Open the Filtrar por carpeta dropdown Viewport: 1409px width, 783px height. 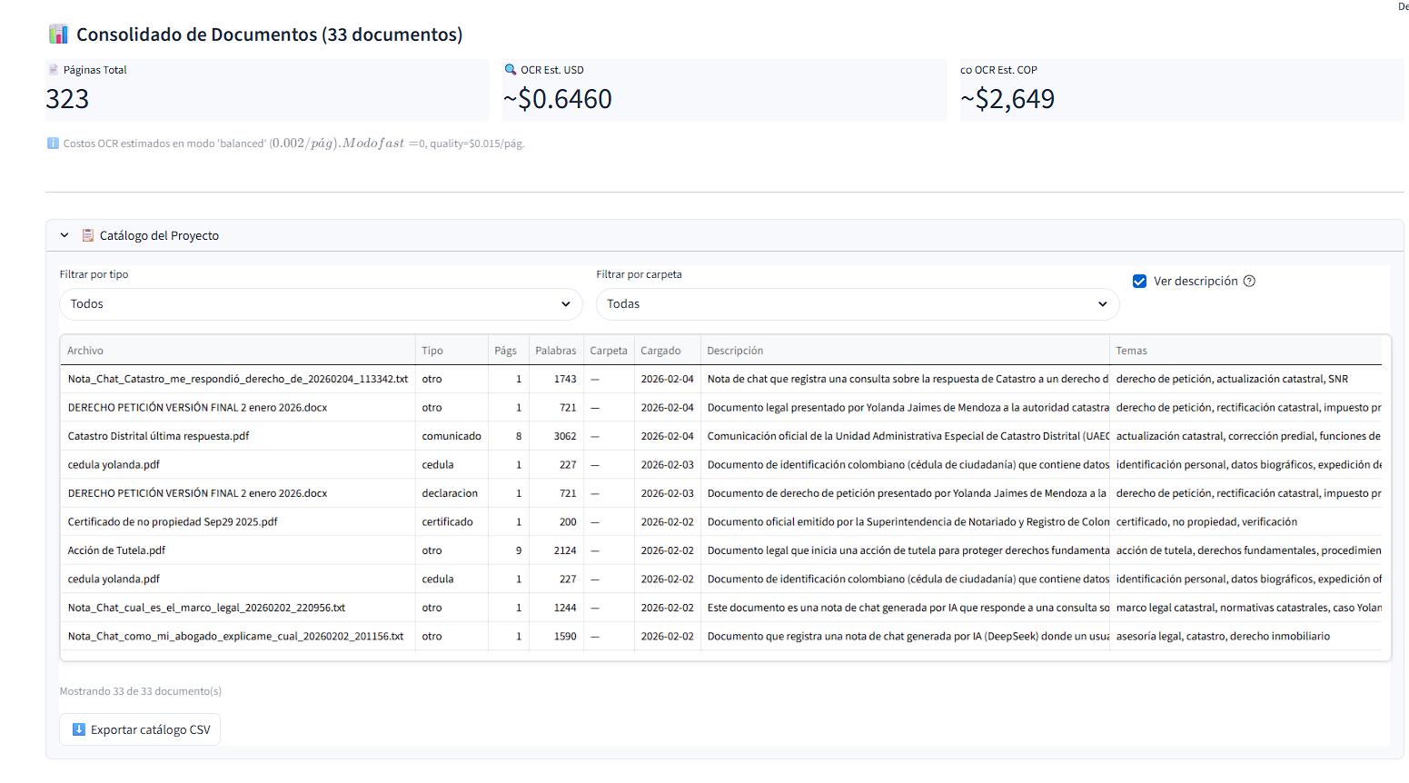click(857, 304)
